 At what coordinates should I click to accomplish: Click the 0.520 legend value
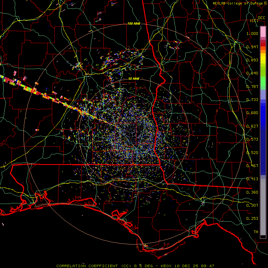pyautogui.click(x=252, y=153)
